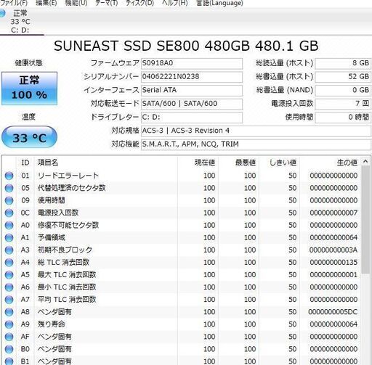372x365 pixels.
Task: Click raw value 00000000003A
Action: pyautogui.click(x=333, y=250)
